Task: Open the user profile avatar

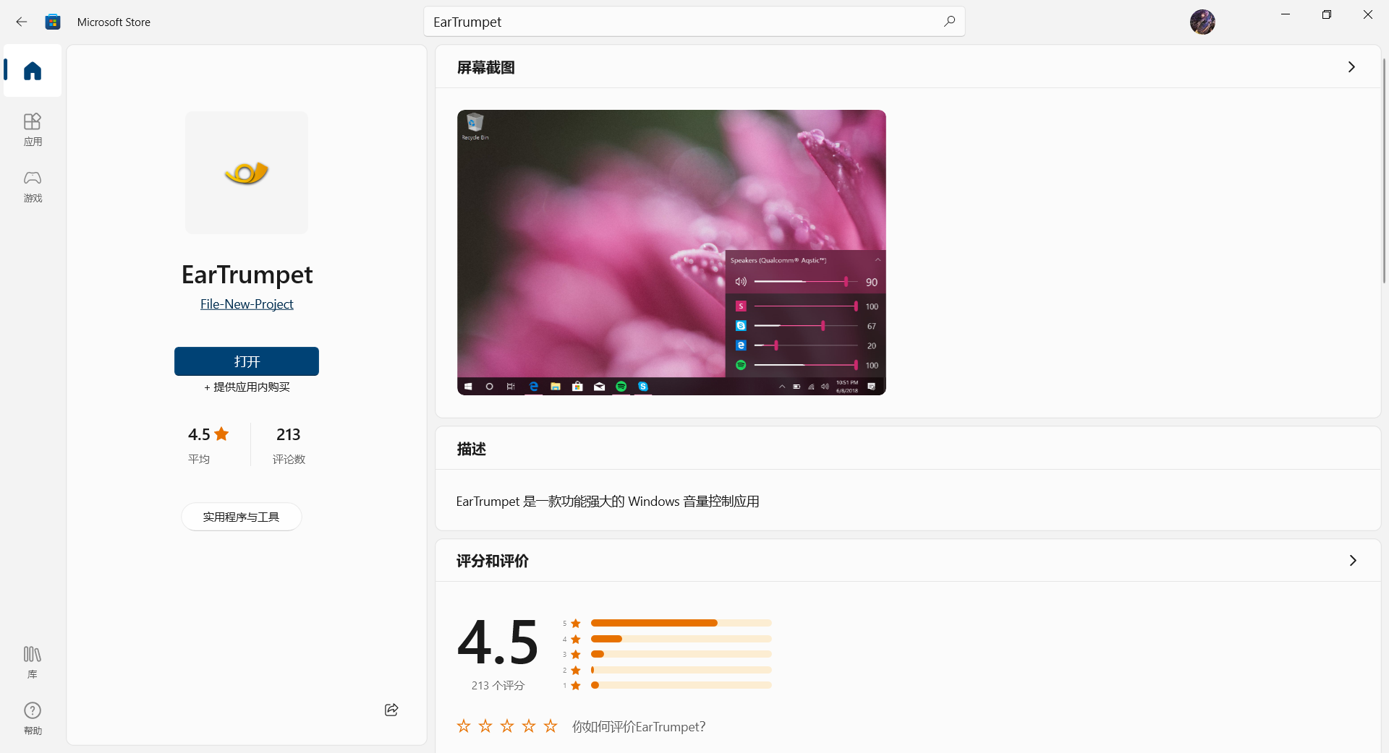Action: pyautogui.click(x=1202, y=22)
